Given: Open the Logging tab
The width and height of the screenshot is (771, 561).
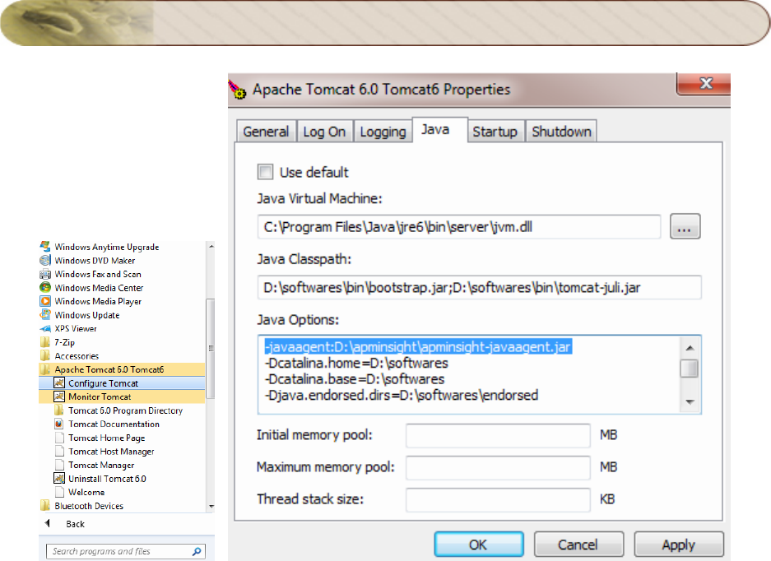Looking at the screenshot, I should (383, 132).
